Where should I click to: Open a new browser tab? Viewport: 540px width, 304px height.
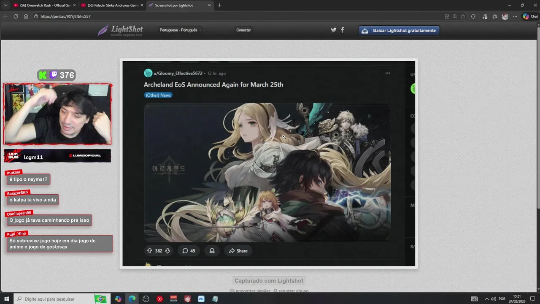[219, 5]
